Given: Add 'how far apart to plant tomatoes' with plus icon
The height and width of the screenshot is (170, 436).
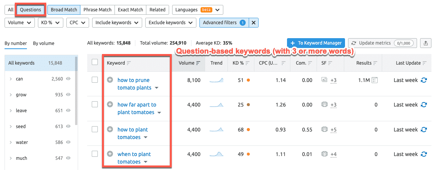Looking at the screenshot, I should tap(110, 105).
